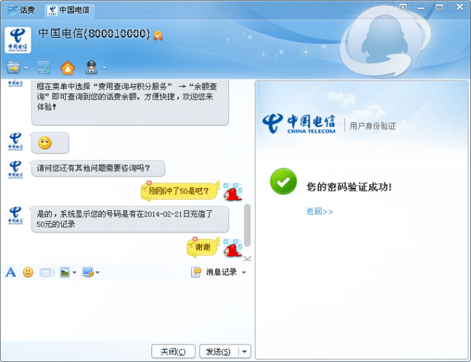The image size is (471, 362).
Task: Open the send button options dropdown arrow
Action: [x=245, y=351]
